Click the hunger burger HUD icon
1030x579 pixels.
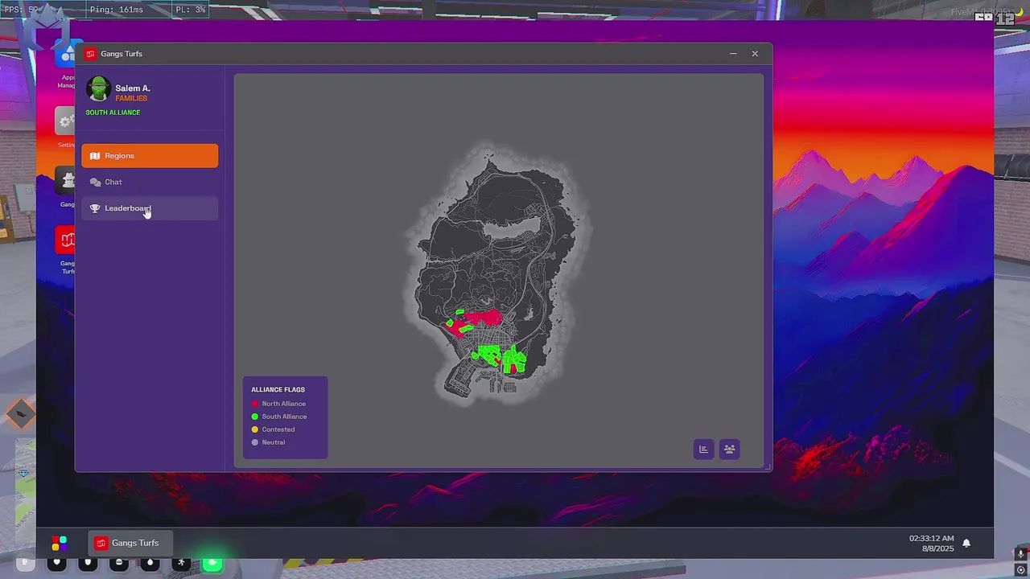coord(119,563)
